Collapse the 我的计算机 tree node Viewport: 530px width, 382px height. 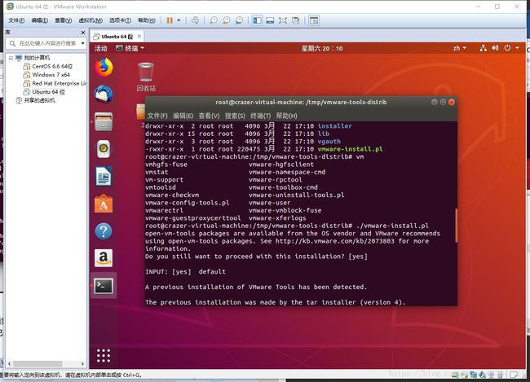pyautogui.click(x=11, y=58)
